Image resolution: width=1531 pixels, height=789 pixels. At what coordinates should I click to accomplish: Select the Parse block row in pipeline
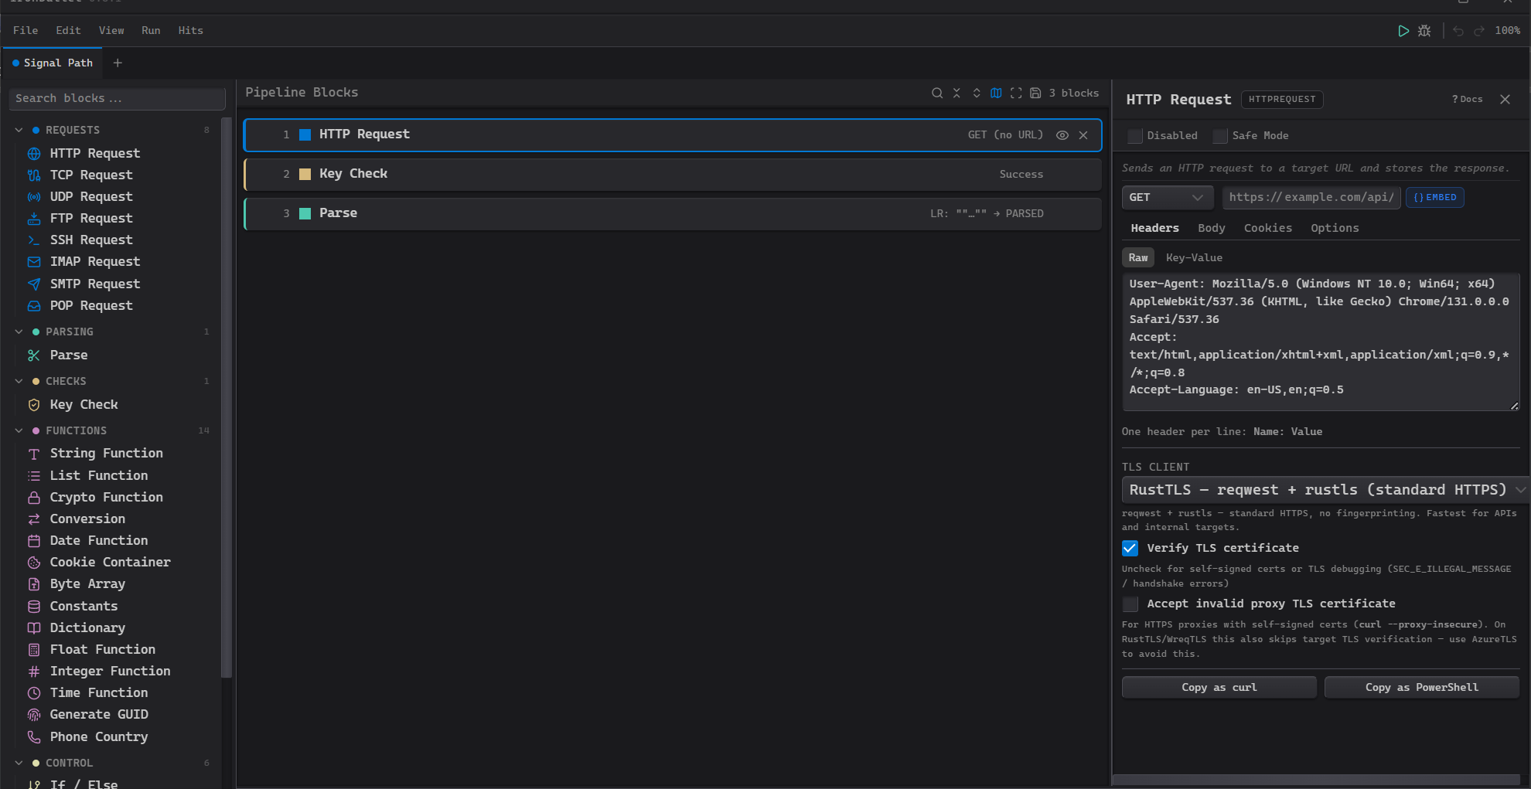pyautogui.click(x=673, y=213)
